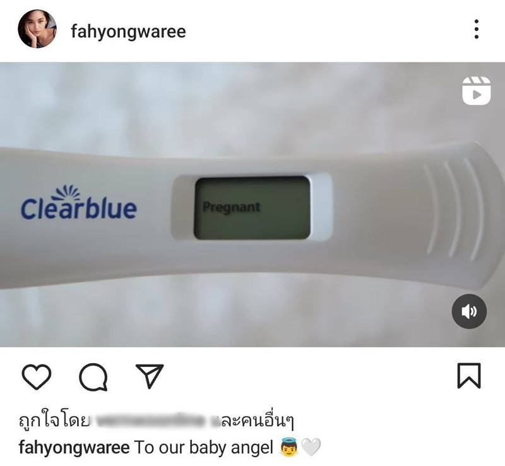Tap the Clearblue logo in the video

79,203
